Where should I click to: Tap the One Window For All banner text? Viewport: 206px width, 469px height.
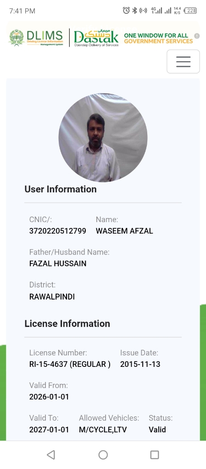coord(158,38)
